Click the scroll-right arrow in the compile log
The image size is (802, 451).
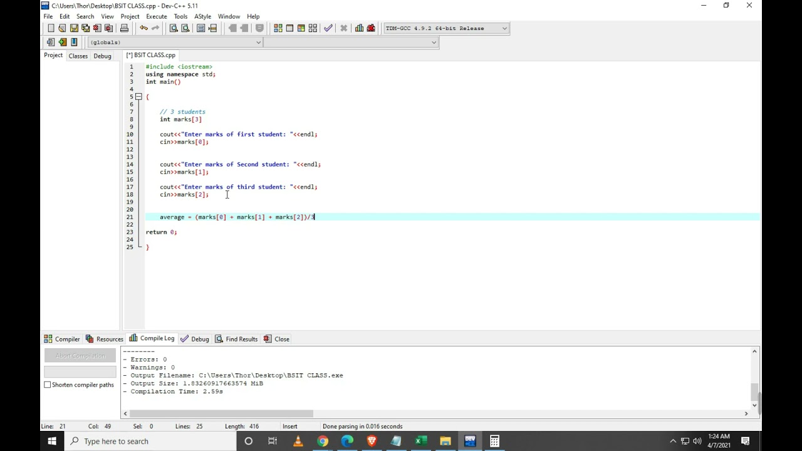coord(746,413)
